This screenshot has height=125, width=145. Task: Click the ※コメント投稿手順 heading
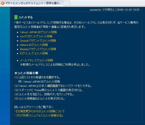click(x=26, y=73)
